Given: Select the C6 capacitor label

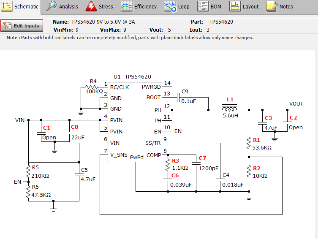Looking at the screenshot, I should 175,175.
